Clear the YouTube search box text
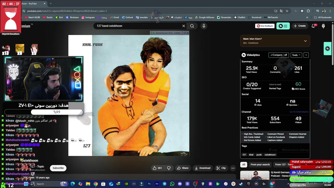 pos(184,26)
